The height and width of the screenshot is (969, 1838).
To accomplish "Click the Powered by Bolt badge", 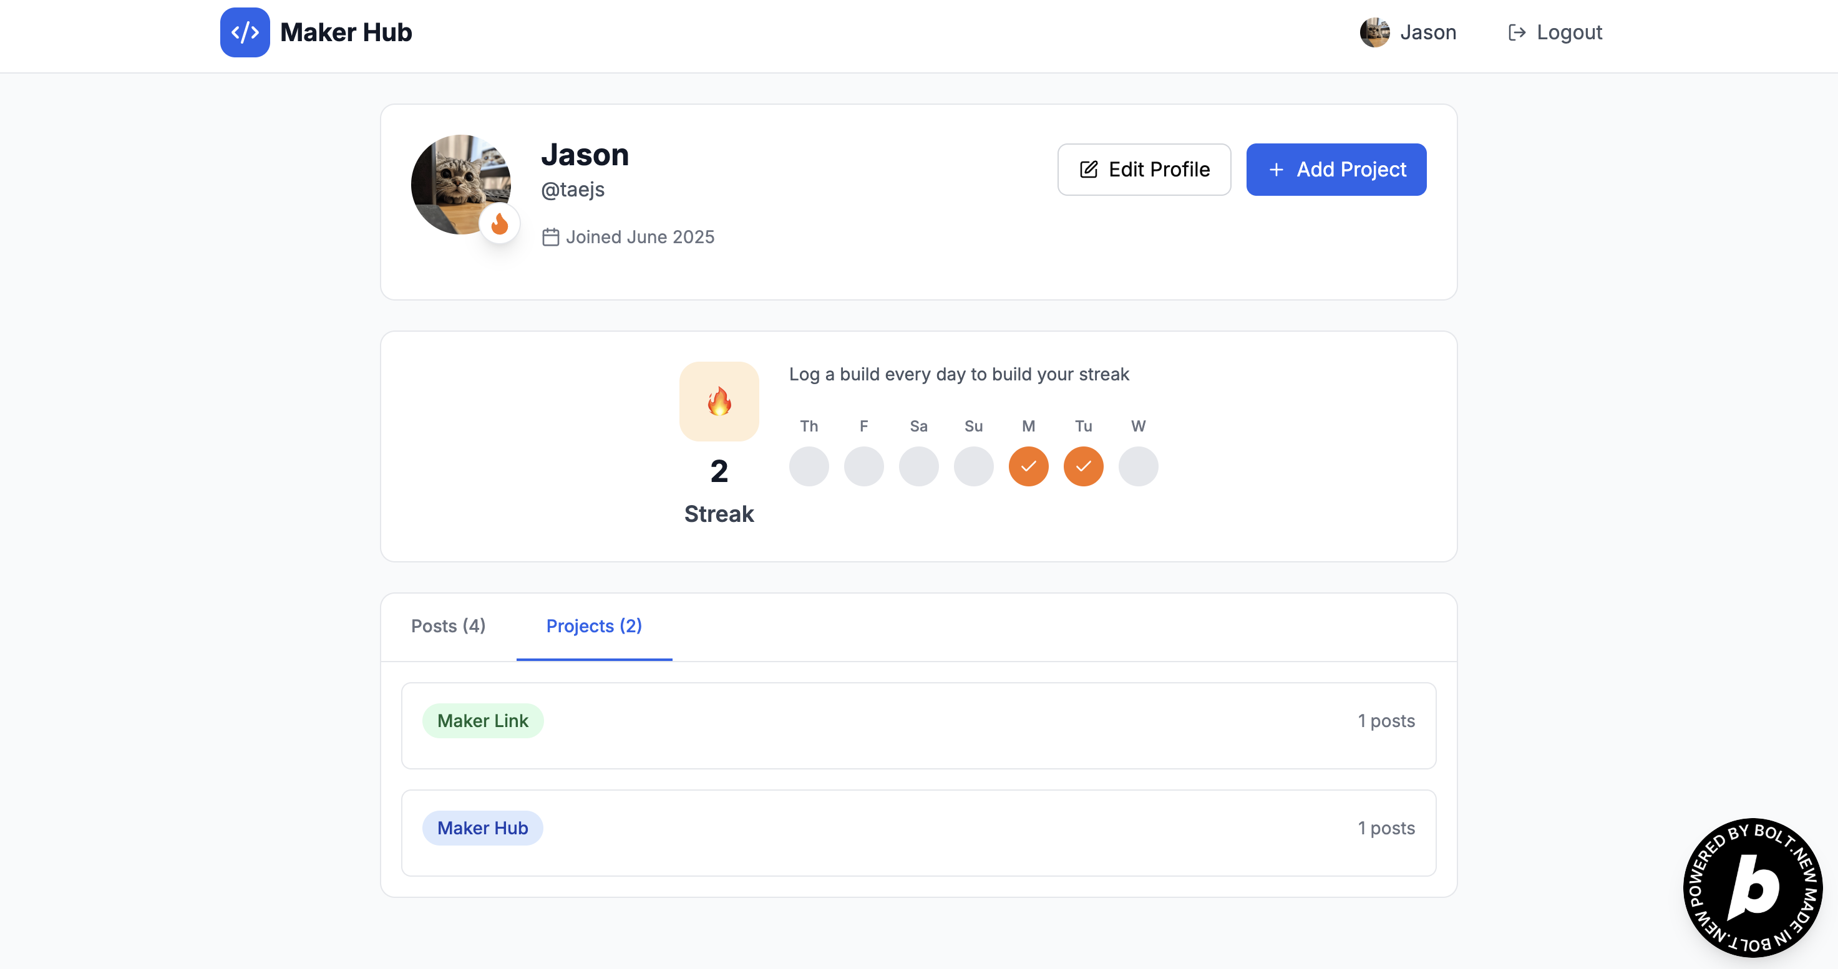I will tap(1752, 887).
